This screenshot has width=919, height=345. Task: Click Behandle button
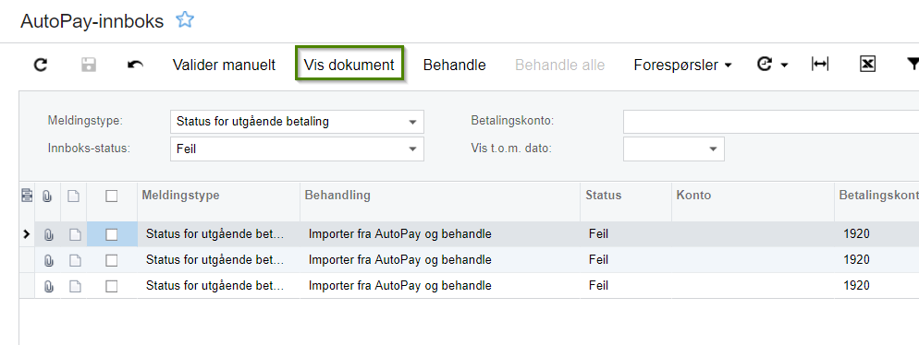[x=454, y=65]
